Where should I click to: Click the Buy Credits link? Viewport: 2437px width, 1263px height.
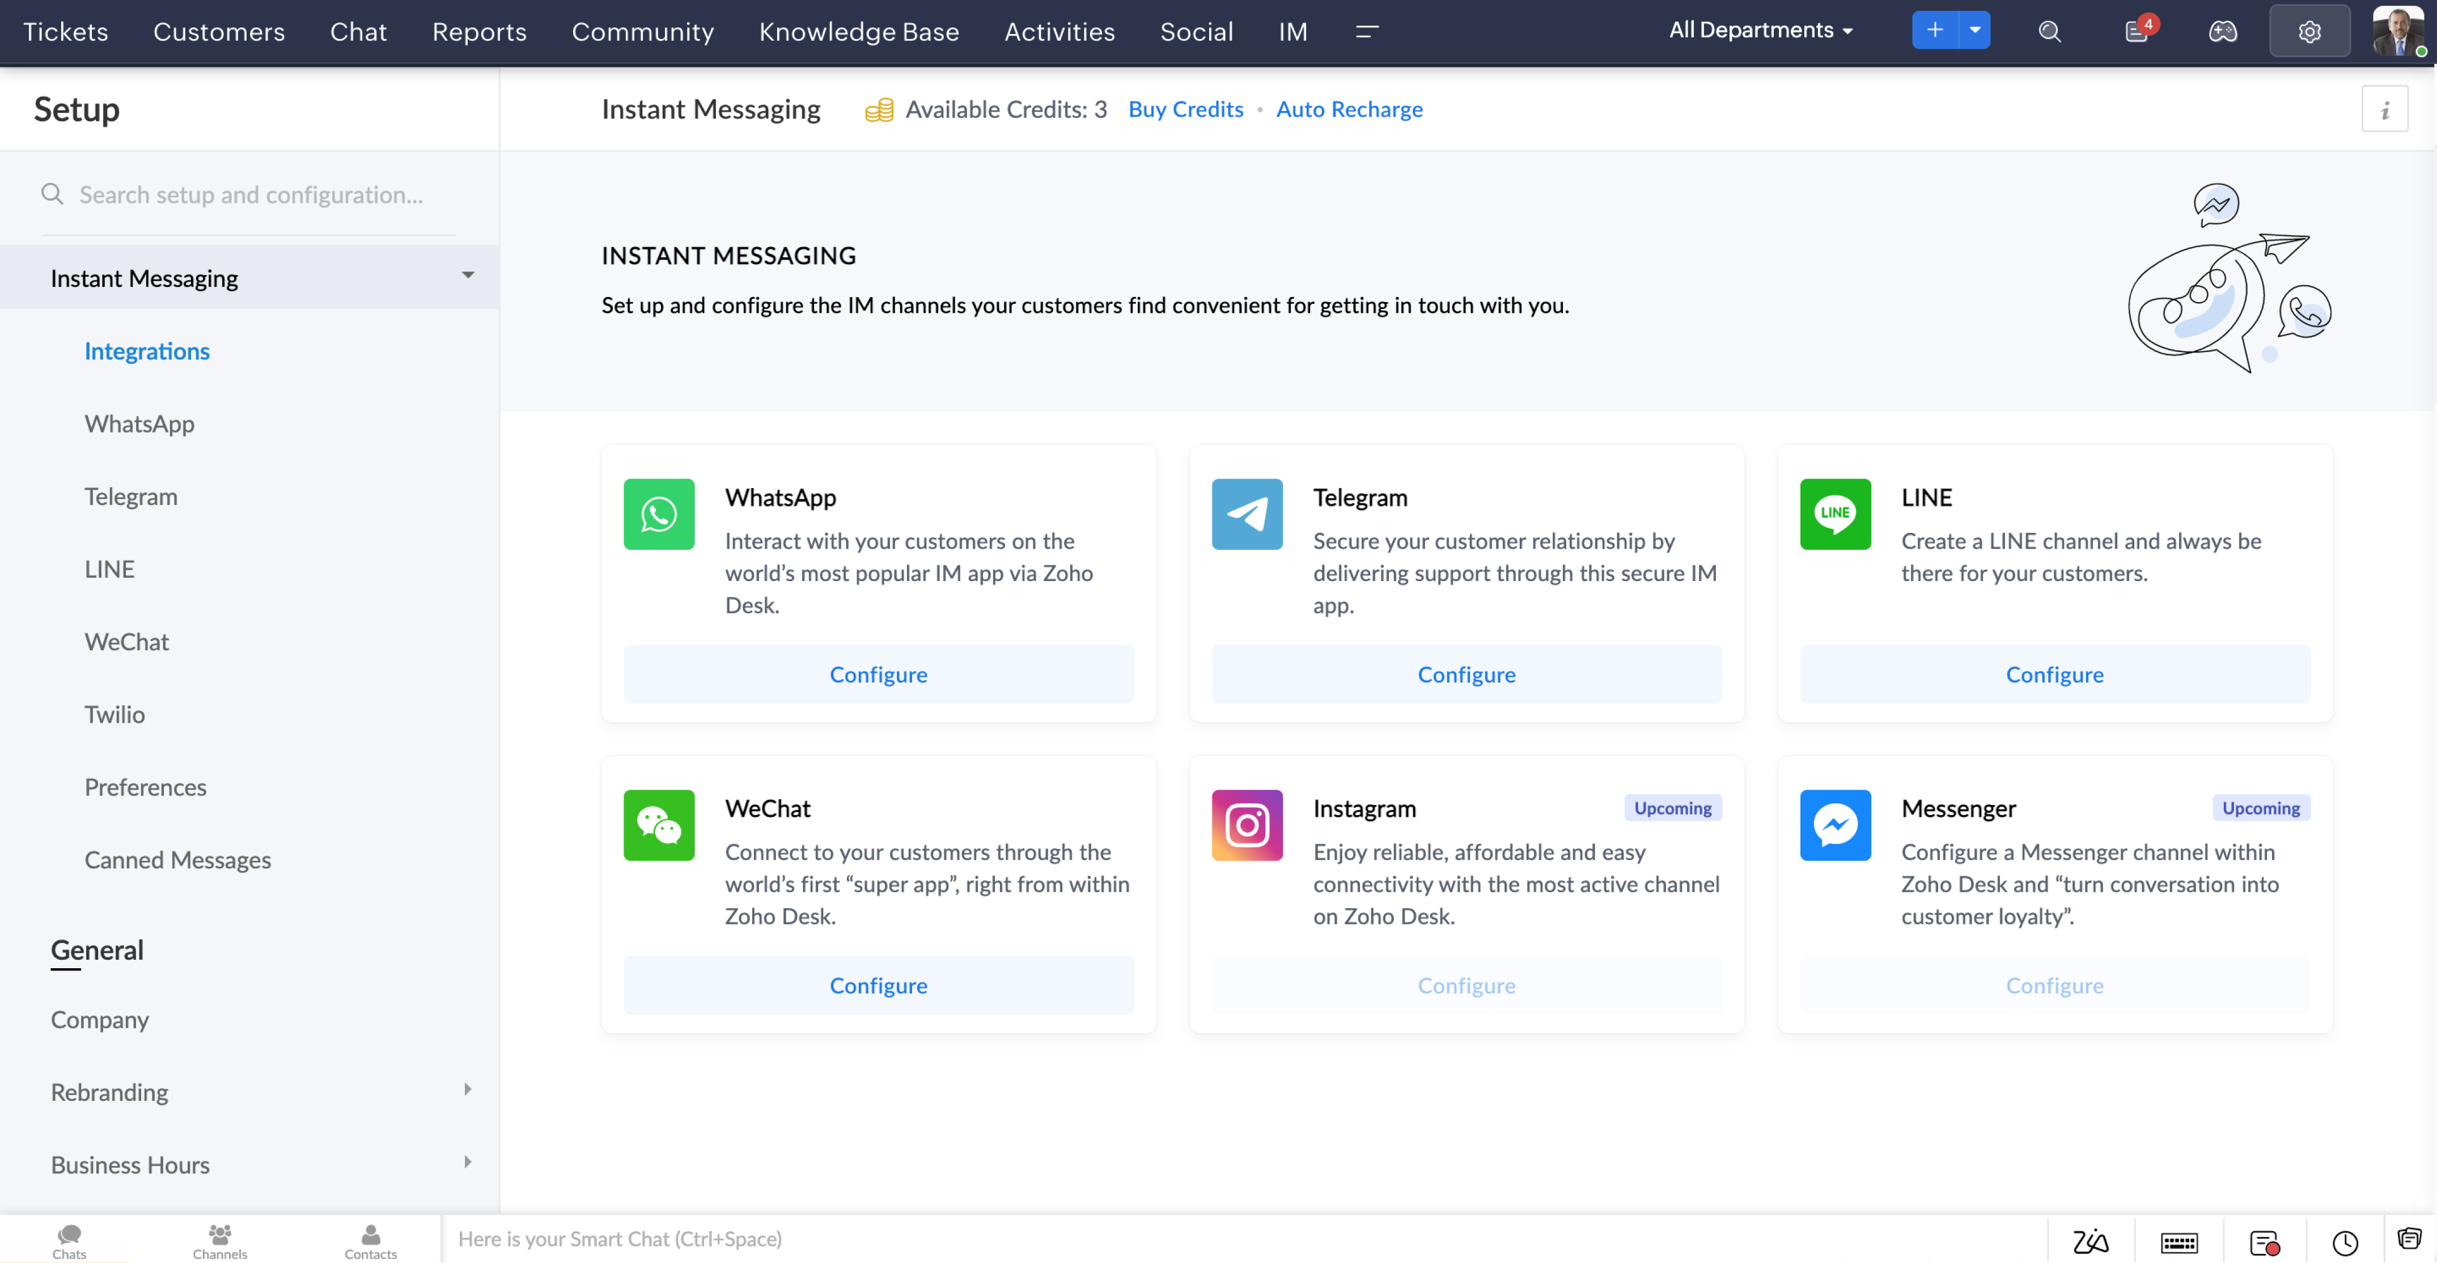click(1184, 109)
